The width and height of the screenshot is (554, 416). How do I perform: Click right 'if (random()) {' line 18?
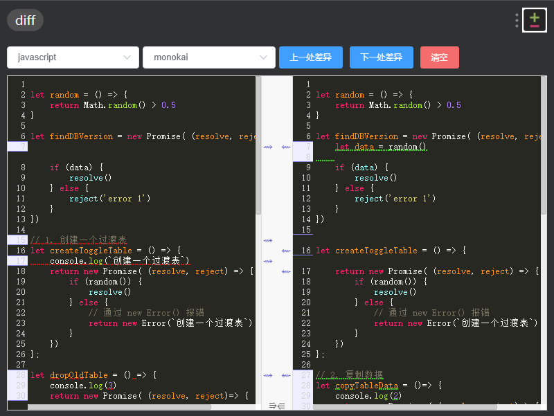[391, 282]
